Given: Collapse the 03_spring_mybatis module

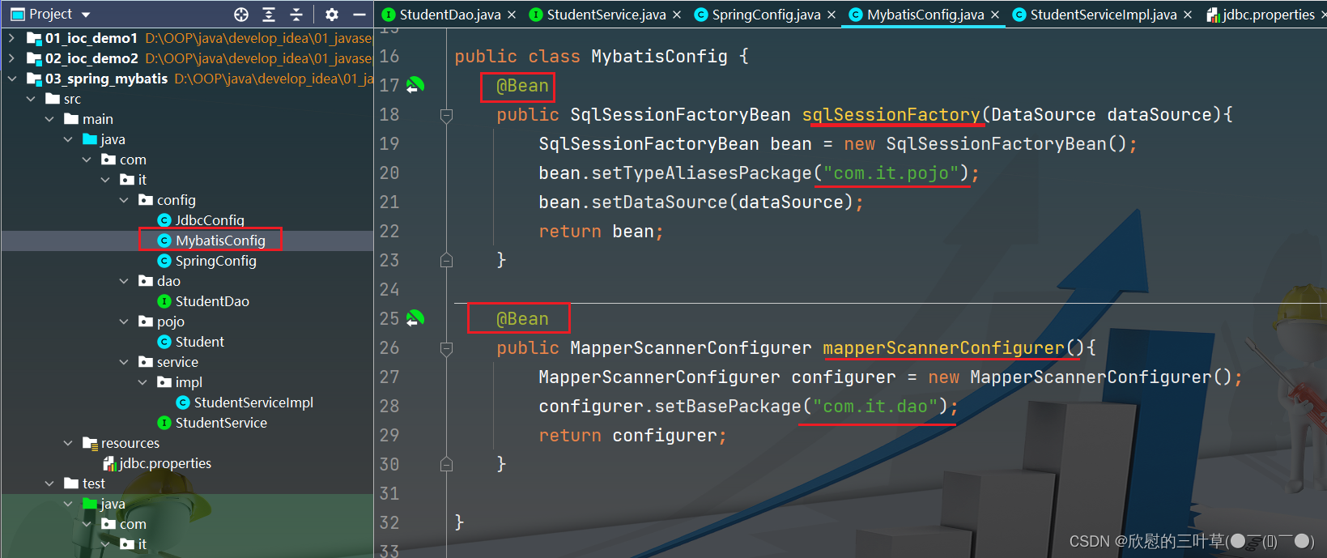Looking at the screenshot, I should click(x=11, y=79).
